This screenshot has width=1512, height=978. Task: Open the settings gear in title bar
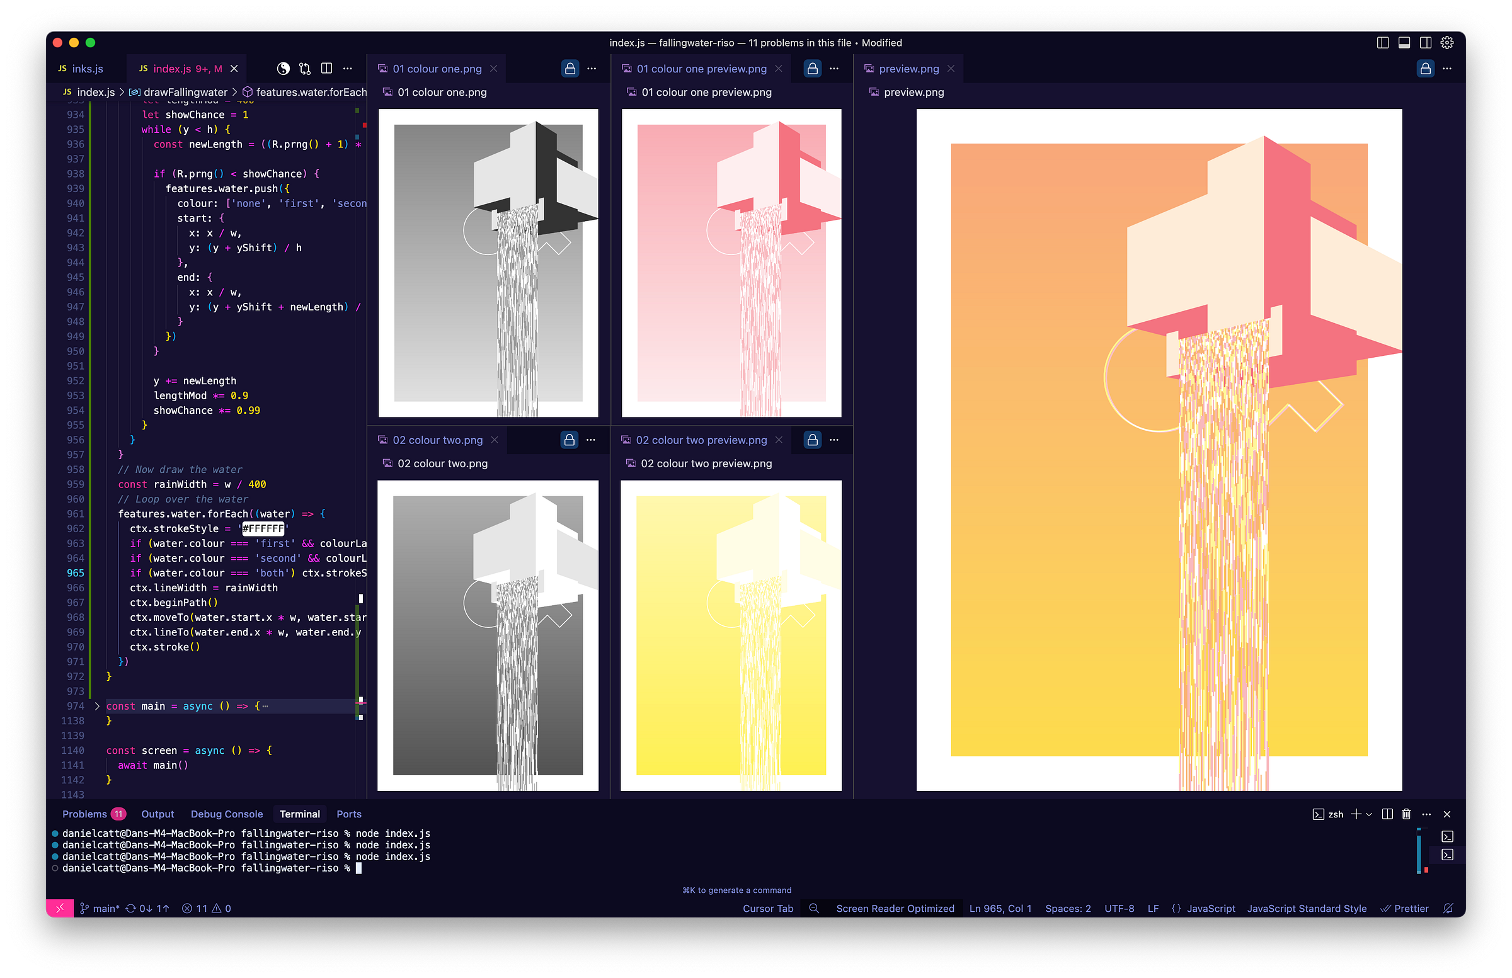[x=1446, y=43]
